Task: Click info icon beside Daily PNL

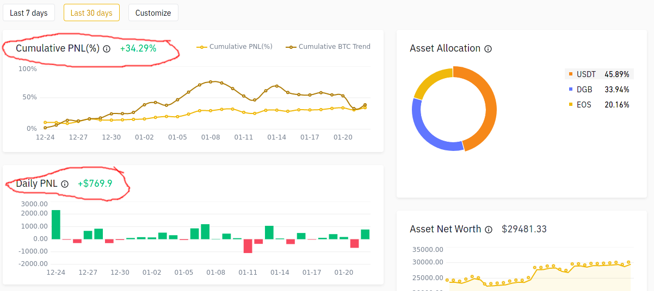Action: [65, 184]
